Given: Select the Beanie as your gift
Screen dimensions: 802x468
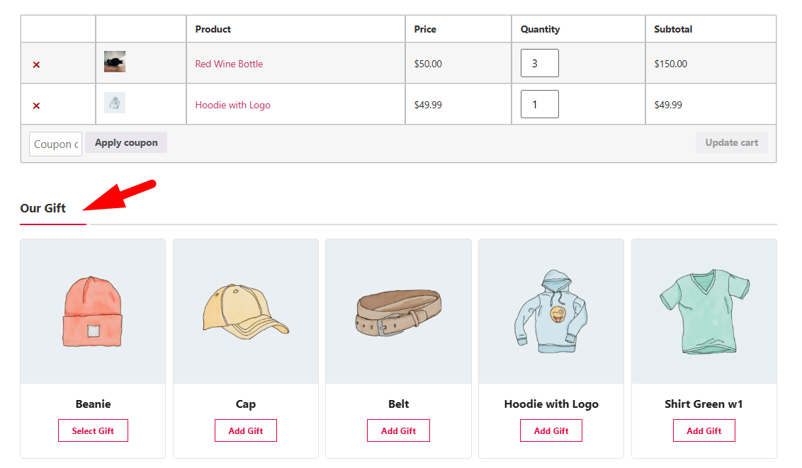Looking at the screenshot, I should coord(93,430).
